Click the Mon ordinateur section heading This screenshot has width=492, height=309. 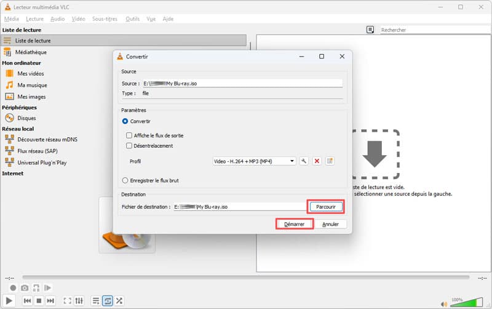click(22, 63)
